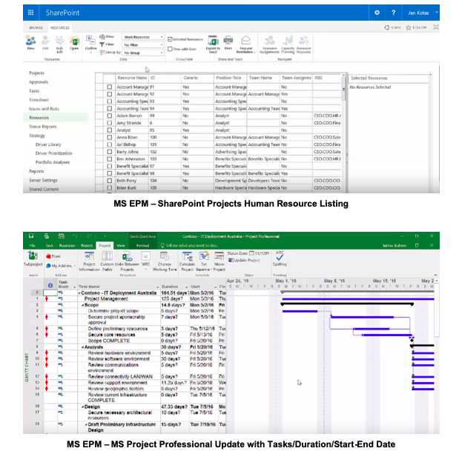Open Driver Prioritization link
Viewport: 459px width, 471px height.
[x=53, y=153]
